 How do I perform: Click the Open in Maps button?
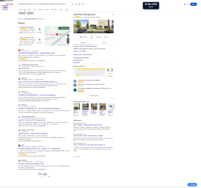click(x=64, y=28)
